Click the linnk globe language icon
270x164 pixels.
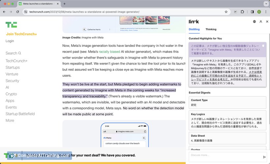point(254,21)
